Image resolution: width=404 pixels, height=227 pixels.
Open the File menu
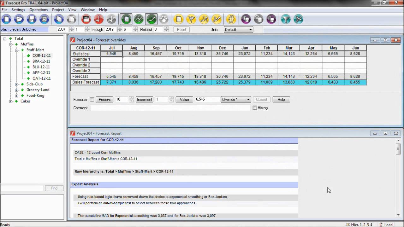pyautogui.click(x=4, y=10)
